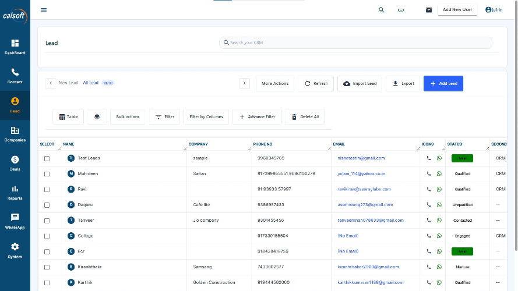Tick the checkbox for Ravi

[47, 189]
